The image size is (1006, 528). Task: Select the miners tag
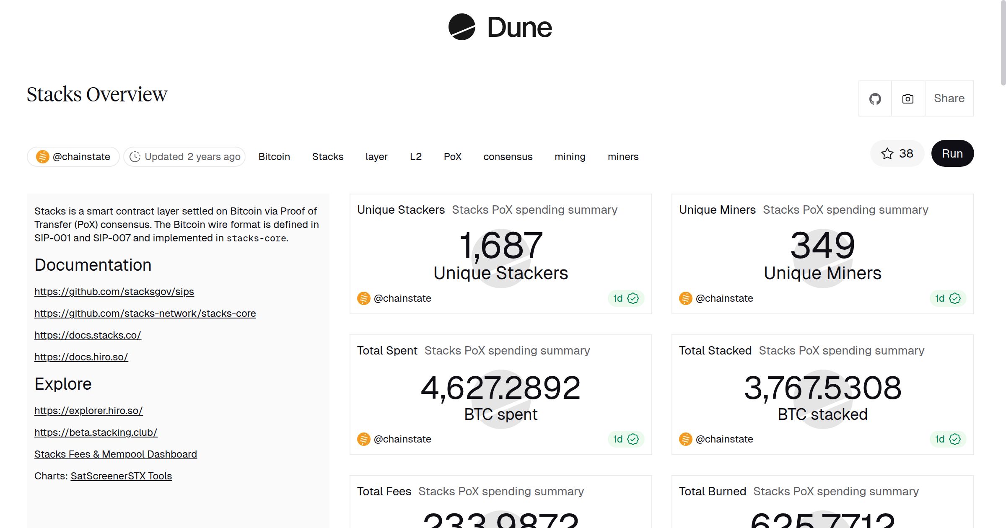(623, 157)
